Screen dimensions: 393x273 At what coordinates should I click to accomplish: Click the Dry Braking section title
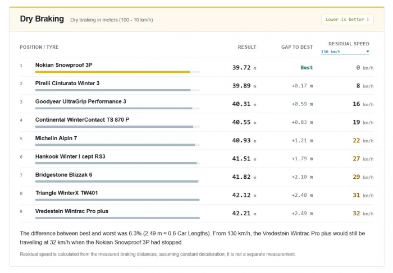(42, 18)
